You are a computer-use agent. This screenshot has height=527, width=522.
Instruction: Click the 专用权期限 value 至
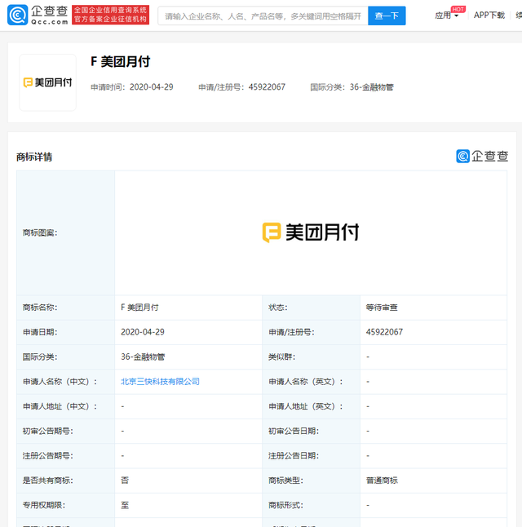pos(125,505)
